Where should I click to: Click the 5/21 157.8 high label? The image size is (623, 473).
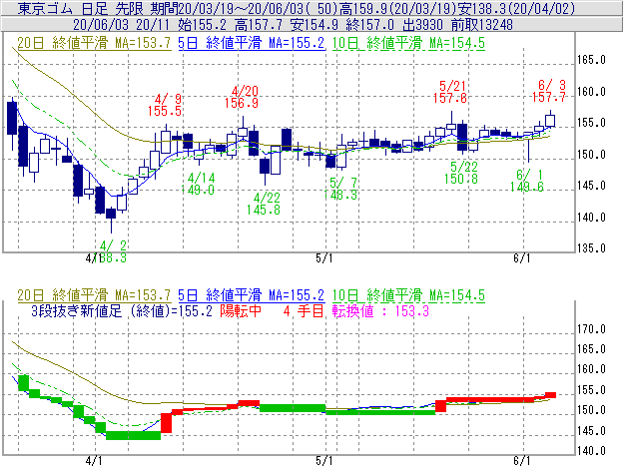(449, 92)
